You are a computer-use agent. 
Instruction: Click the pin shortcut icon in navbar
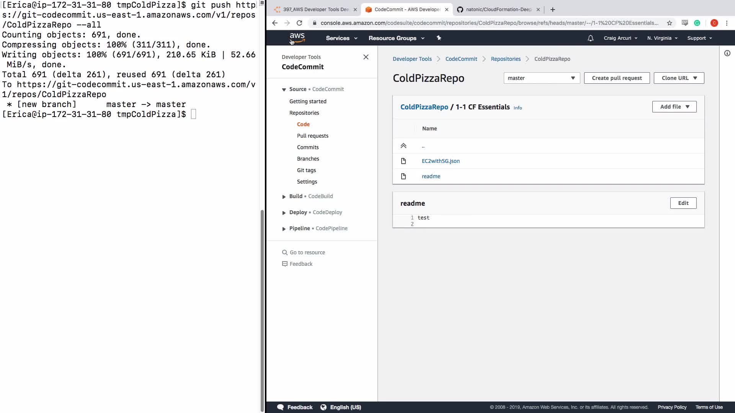click(x=439, y=38)
